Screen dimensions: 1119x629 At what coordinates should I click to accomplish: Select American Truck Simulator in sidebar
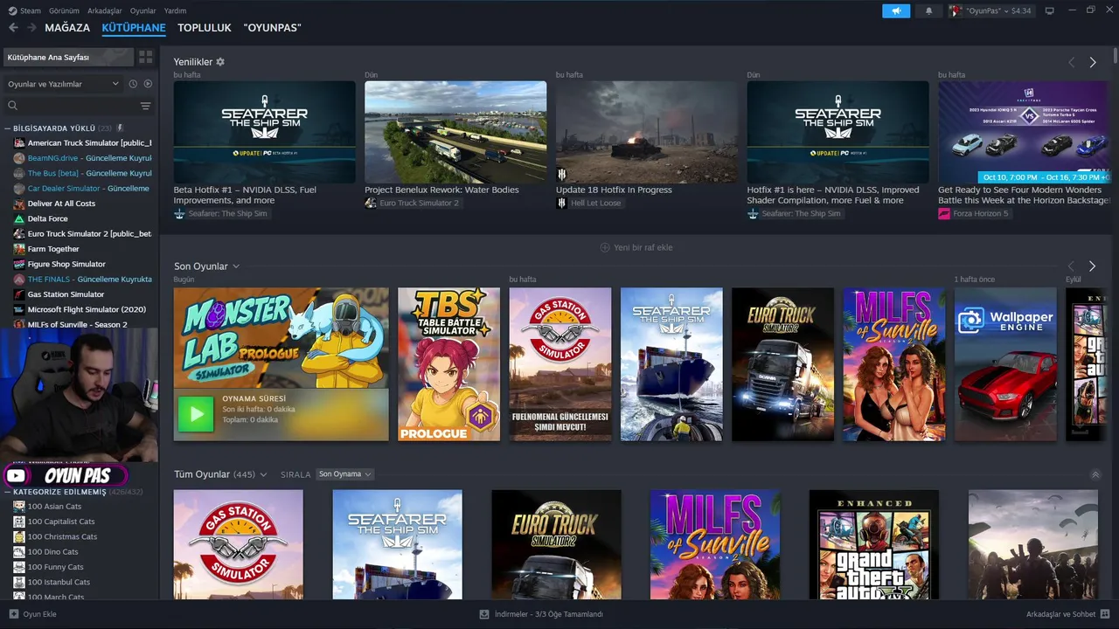[x=81, y=143]
